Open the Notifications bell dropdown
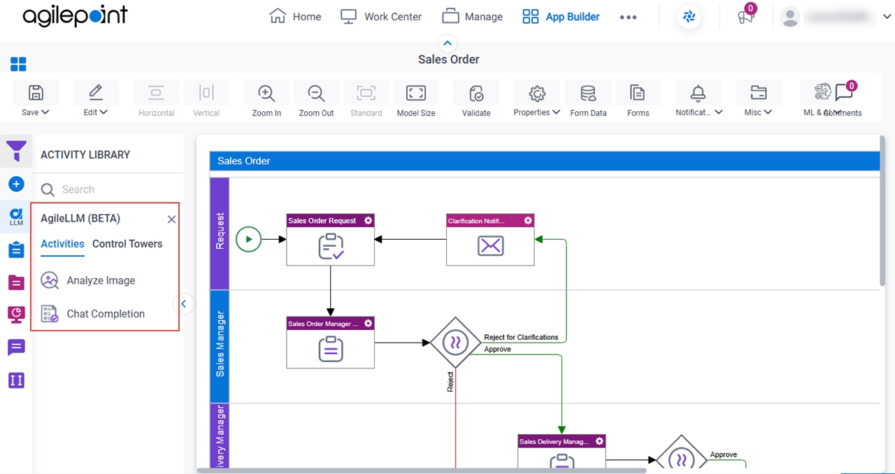895x474 pixels. pos(699,99)
